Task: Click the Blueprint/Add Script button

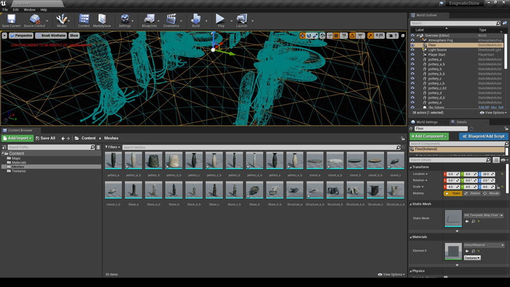Action: click(483, 136)
